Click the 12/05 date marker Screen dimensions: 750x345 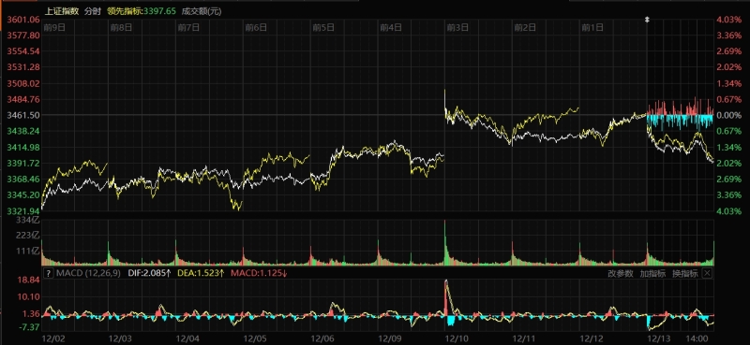coord(254,338)
